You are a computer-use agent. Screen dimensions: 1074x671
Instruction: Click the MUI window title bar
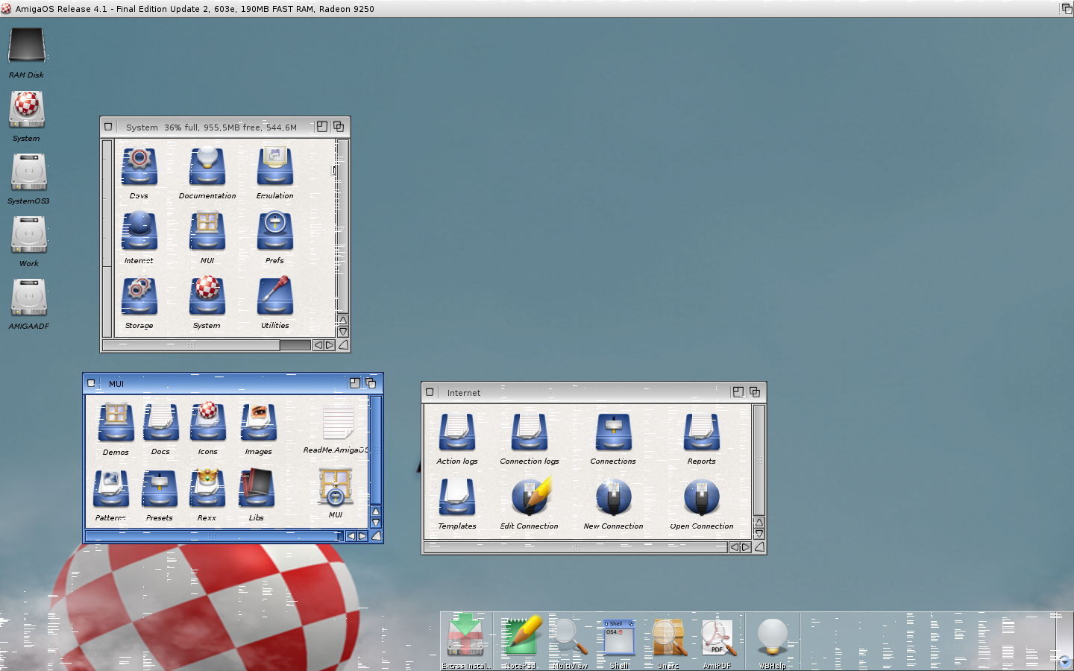tap(224, 383)
